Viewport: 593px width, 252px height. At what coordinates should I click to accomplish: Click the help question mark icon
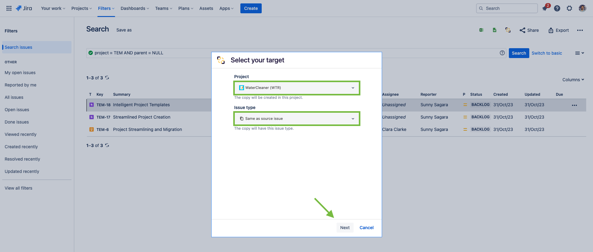pyautogui.click(x=557, y=8)
